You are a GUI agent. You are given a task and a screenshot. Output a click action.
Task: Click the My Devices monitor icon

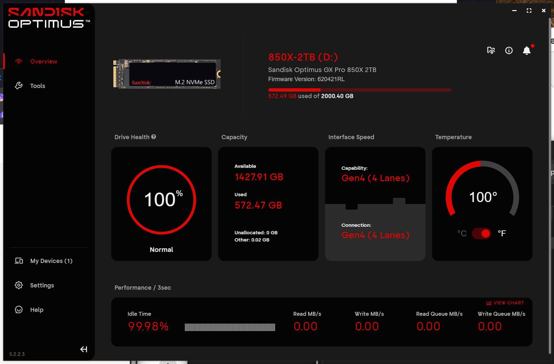tap(19, 261)
